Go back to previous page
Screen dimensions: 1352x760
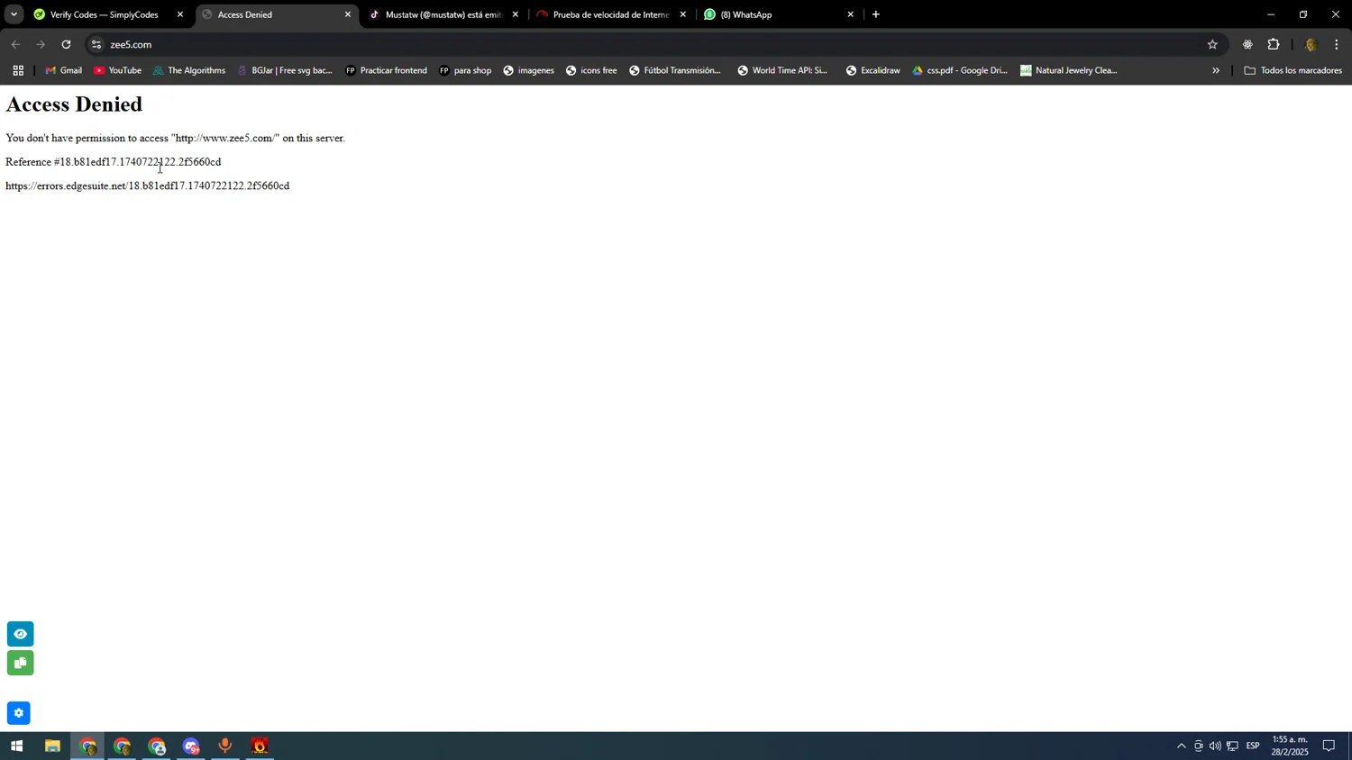pos(15,44)
